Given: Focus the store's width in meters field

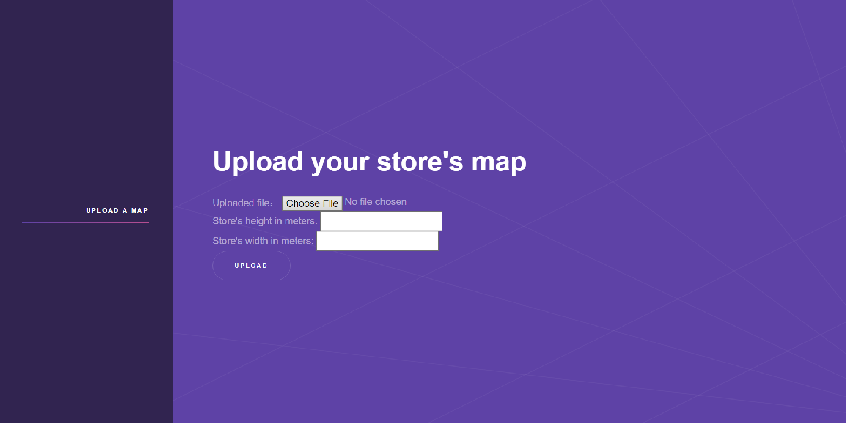Looking at the screenshot, I should coord(377,241).
